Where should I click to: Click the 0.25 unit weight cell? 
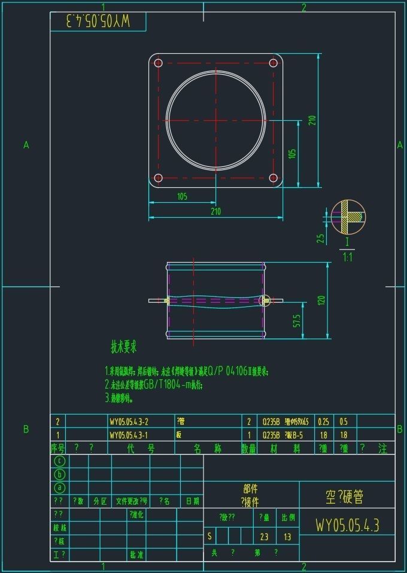(x=323, y=422)
